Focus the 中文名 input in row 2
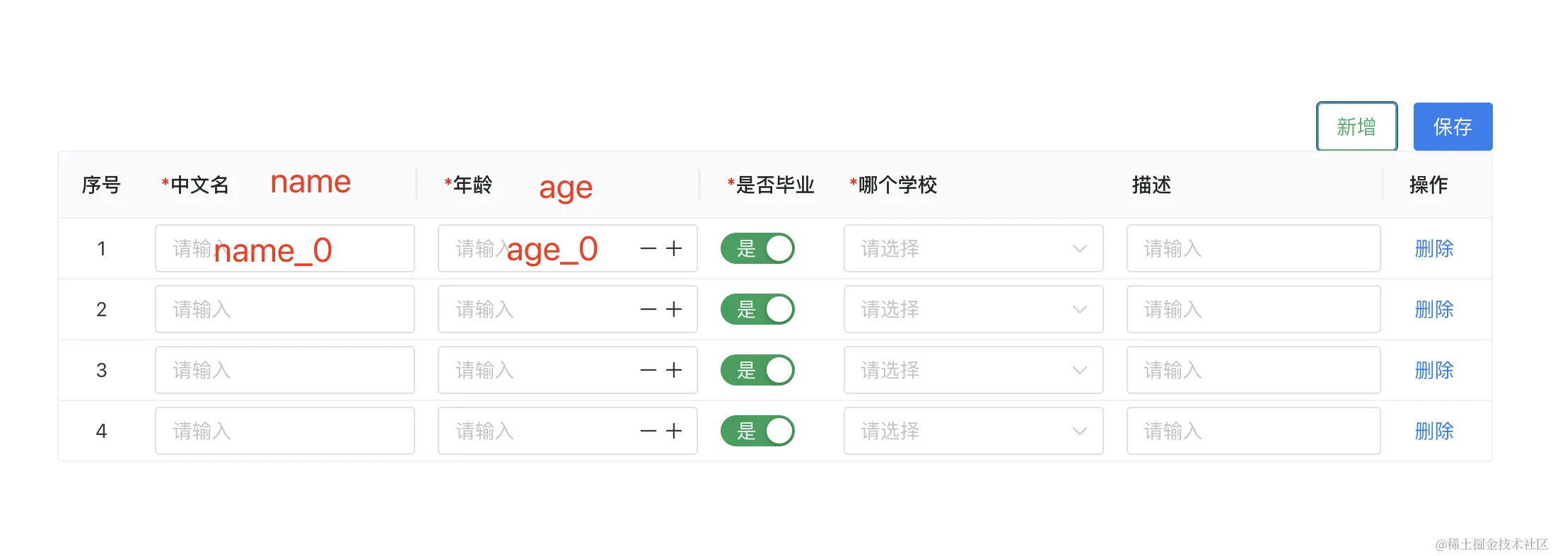The height and width of the screenshot is (556, 1553). point(284,309)
